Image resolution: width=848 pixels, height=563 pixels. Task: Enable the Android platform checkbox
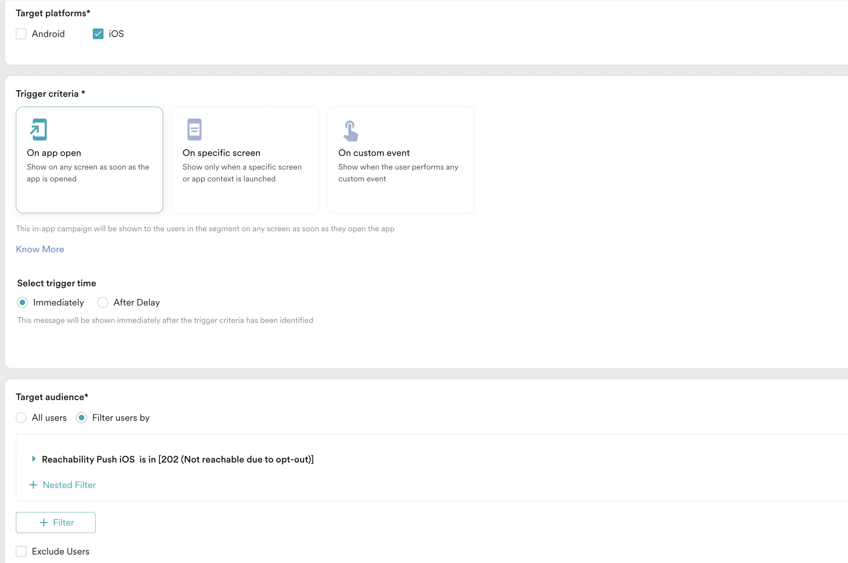coord(21,34)
